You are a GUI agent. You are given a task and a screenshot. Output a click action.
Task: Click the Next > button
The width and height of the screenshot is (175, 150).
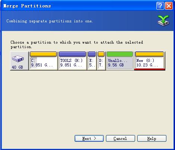[89, 138]
